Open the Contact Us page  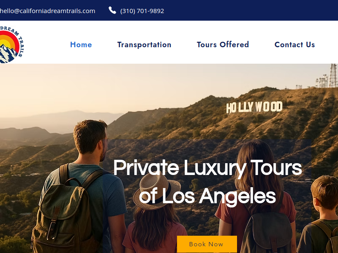[294, 45]
